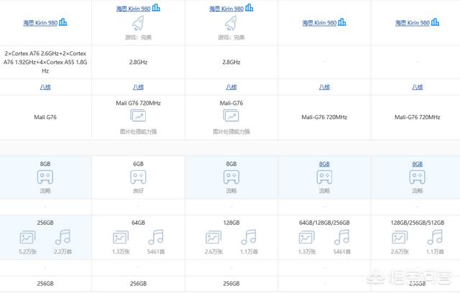Open the 8GB memory link in fifth column
The height and width of the screenshot is (293, 460).
tap(417, 164)
